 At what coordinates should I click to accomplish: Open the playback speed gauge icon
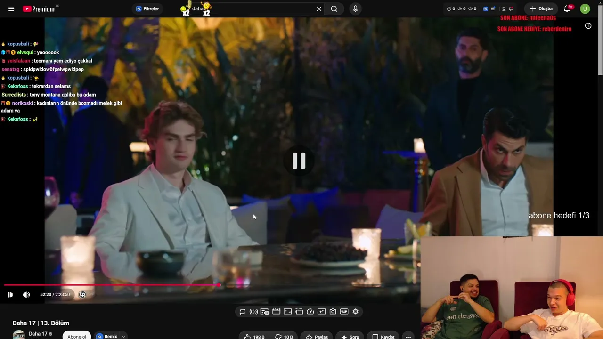pyautogui.click(x=310, y=312)
